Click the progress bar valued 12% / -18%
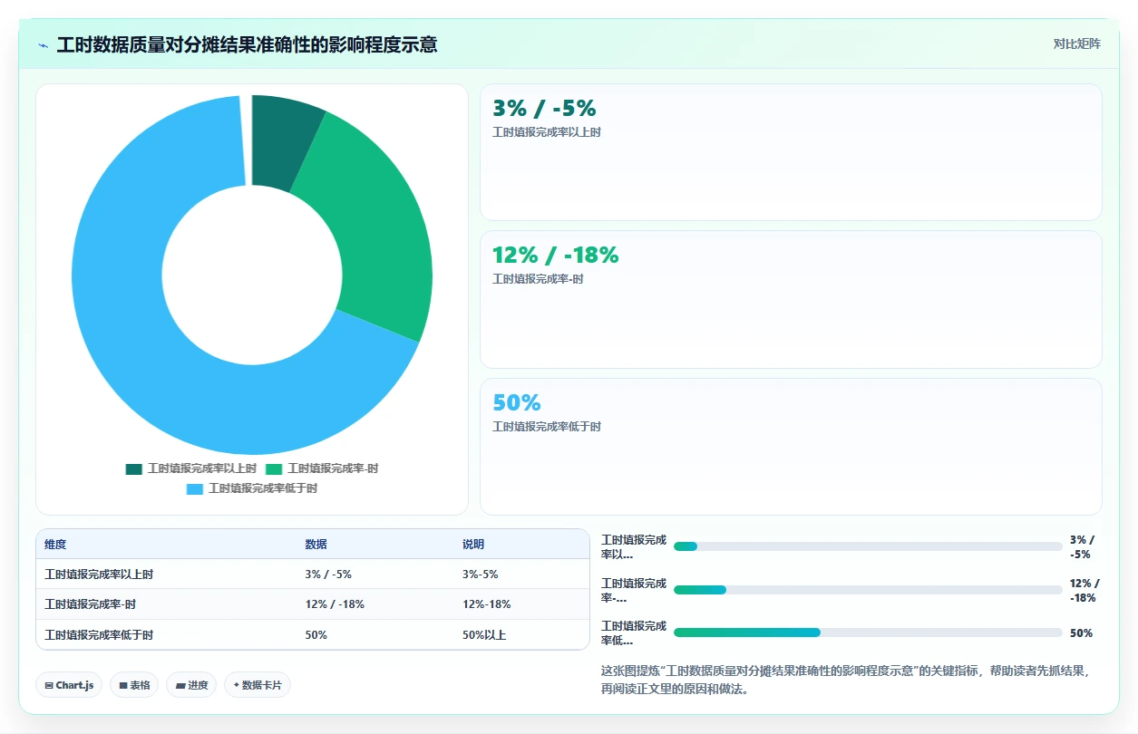This screenshot has width=1138, height=734. click(x=868, y=590)
